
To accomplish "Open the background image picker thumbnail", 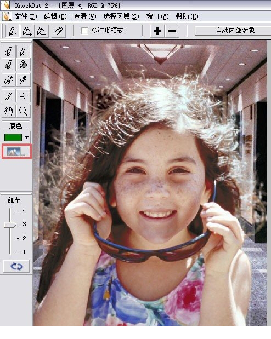I will click(16, 152).
